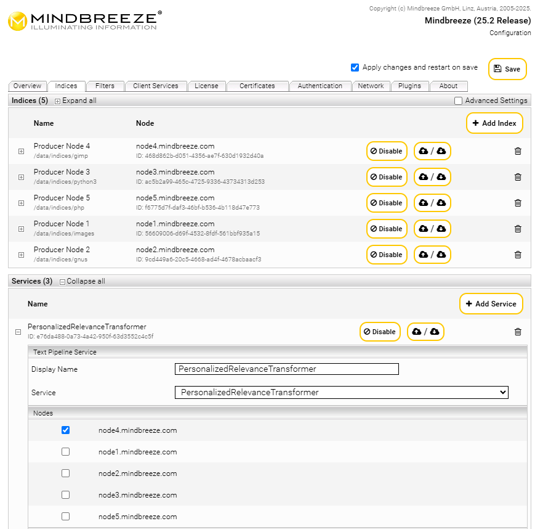
Task: Delete the Producer Node 2 index
Action: tap(518, 255)
